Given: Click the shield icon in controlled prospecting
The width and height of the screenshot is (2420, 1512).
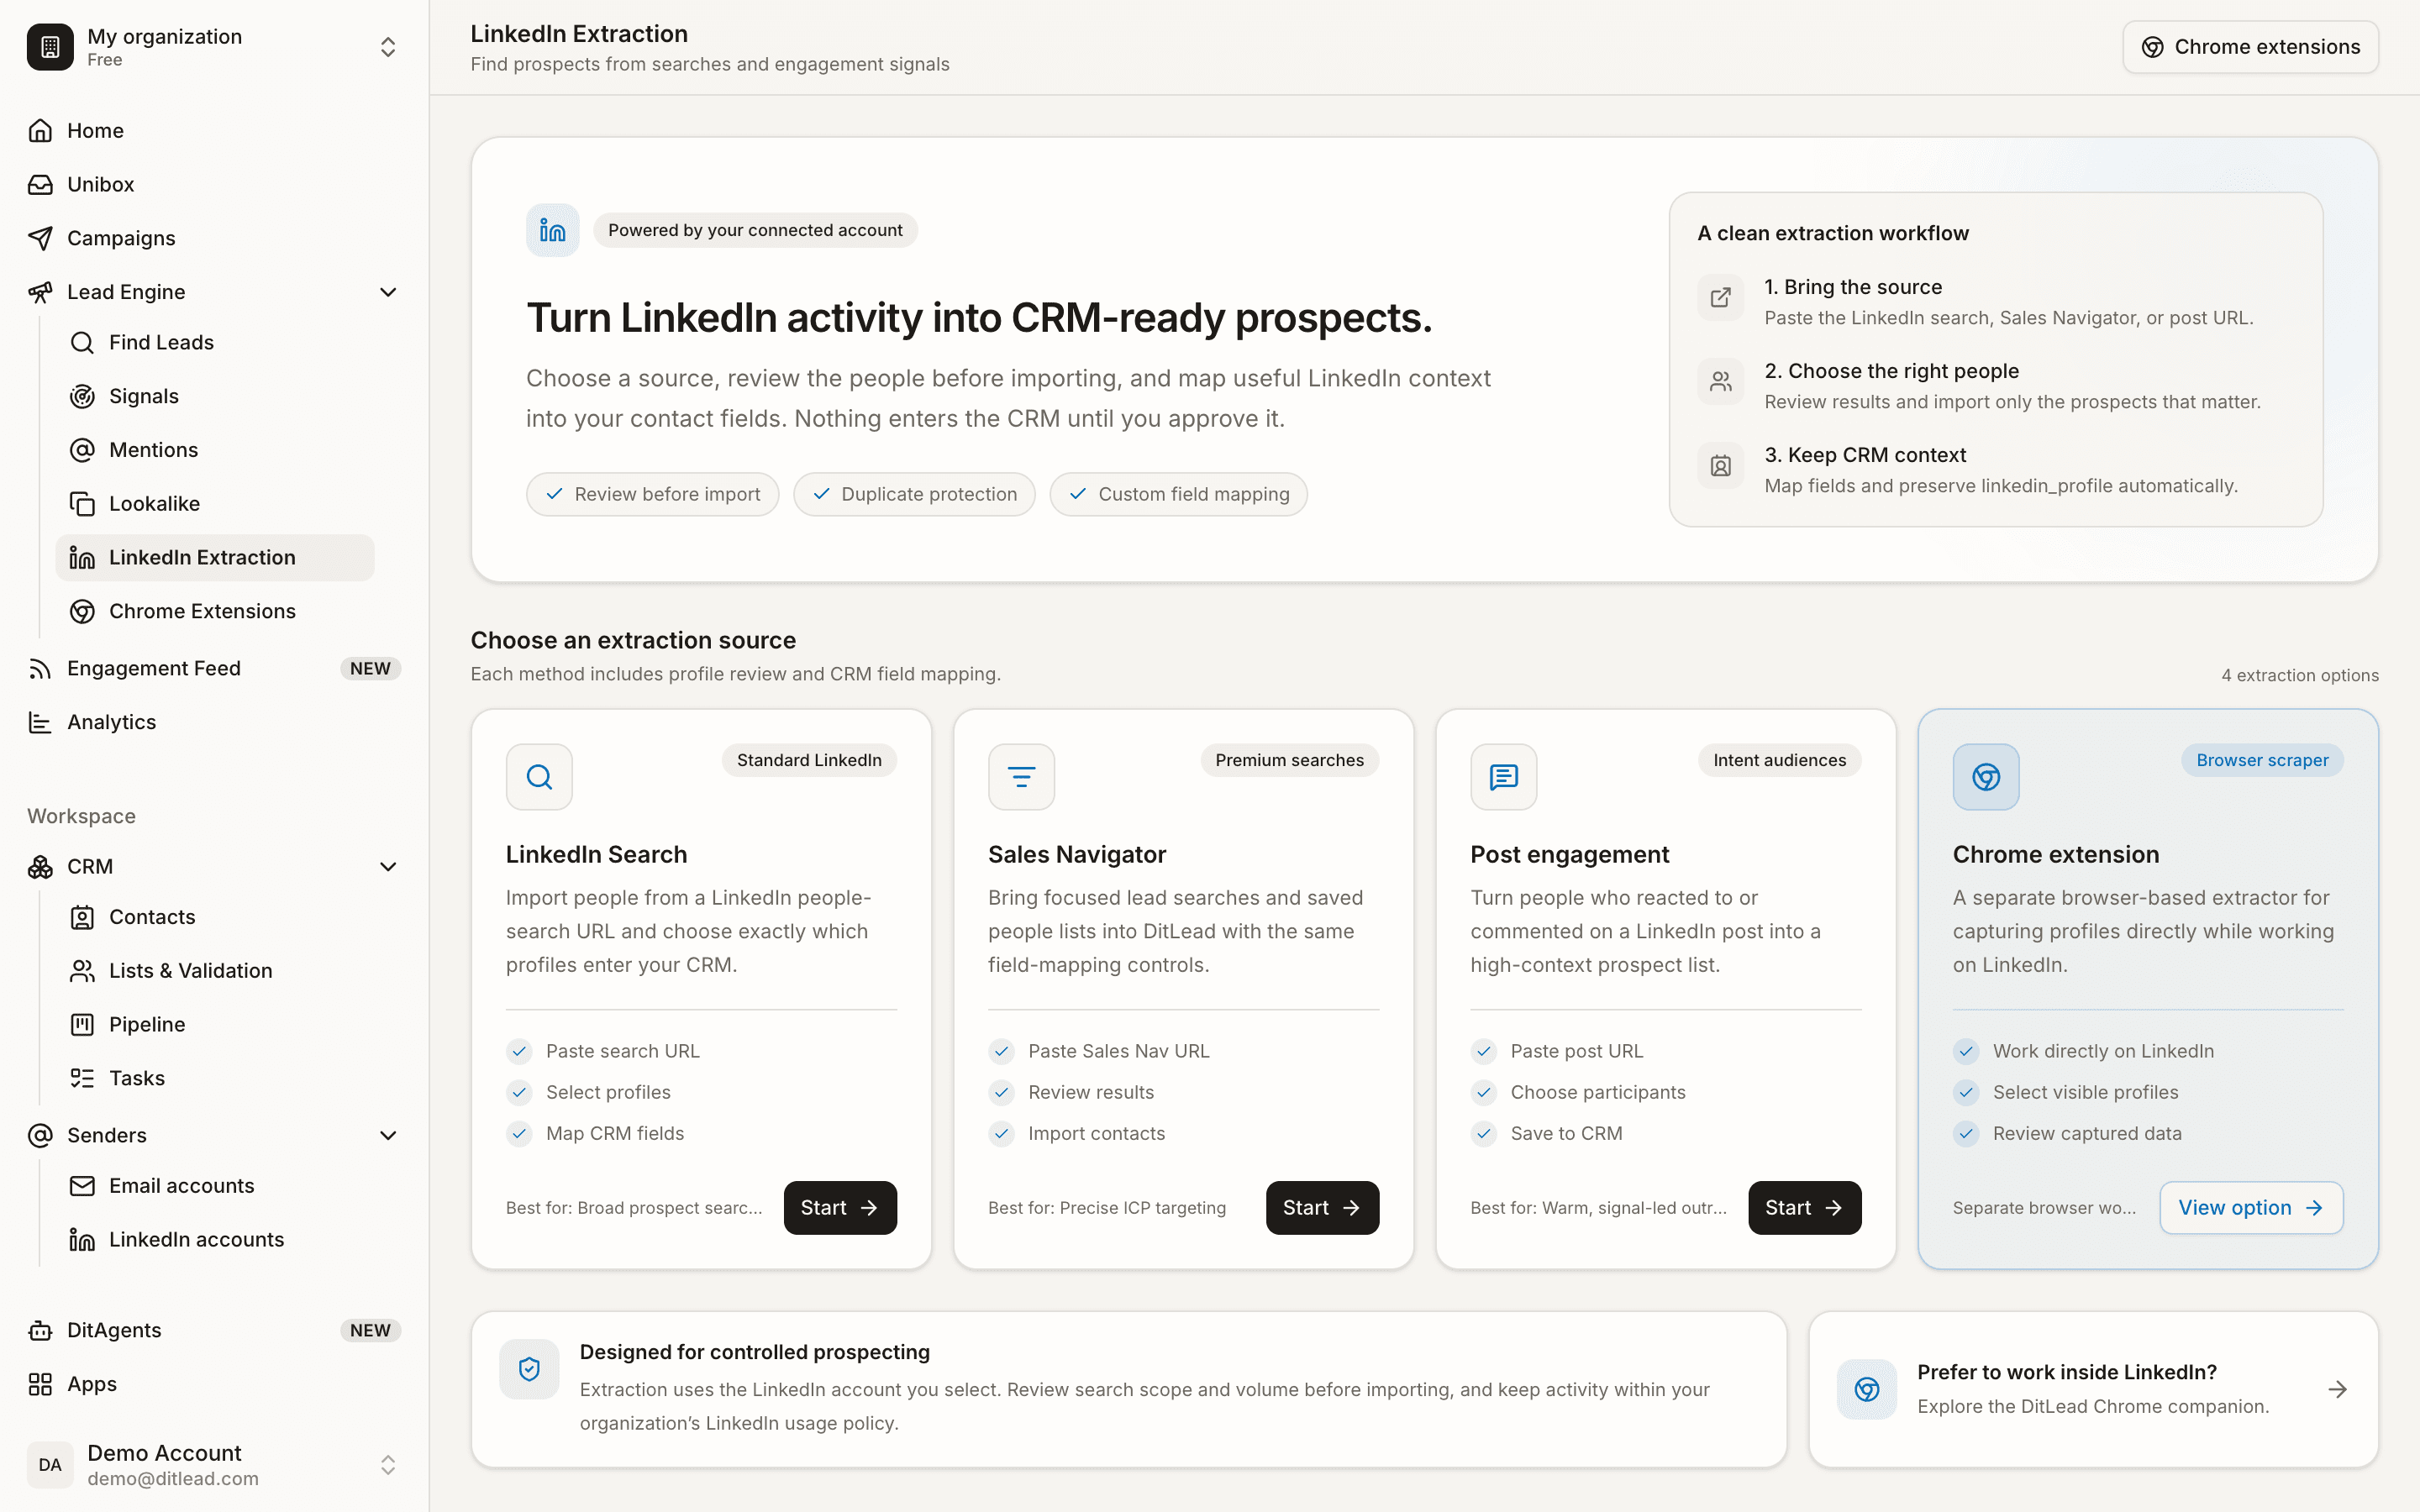Looking at the screenshot, I should tap(529, 1369).
